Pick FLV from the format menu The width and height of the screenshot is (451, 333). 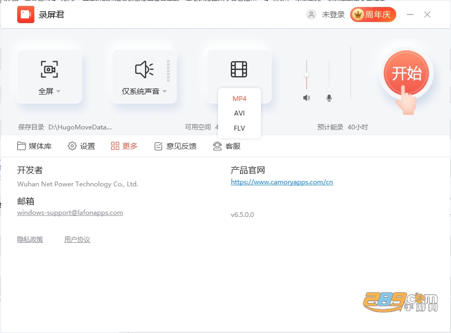click(239, 128)
